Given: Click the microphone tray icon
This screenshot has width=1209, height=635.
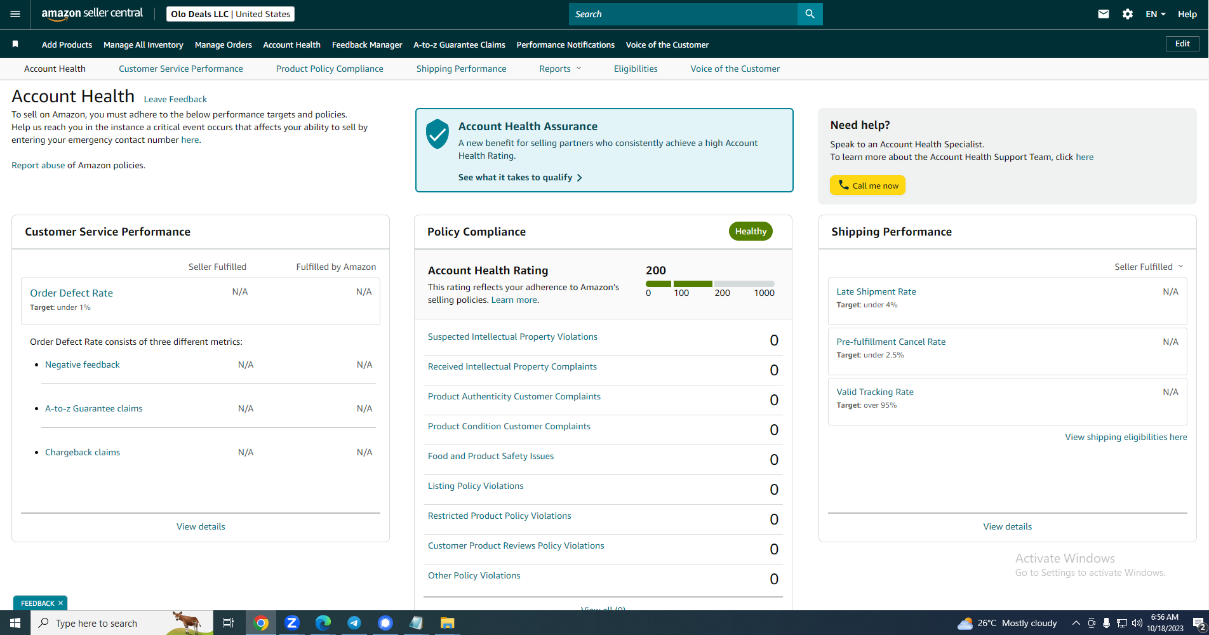Looking at the screenshot, I should click(x=1107, y=623).
